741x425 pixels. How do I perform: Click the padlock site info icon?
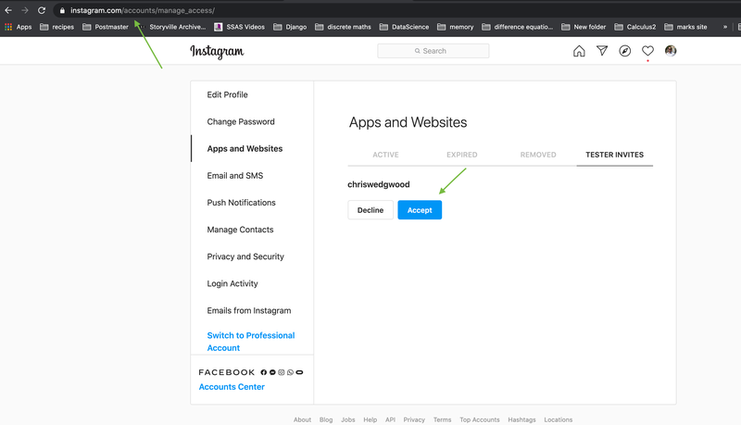pos(62,10)
